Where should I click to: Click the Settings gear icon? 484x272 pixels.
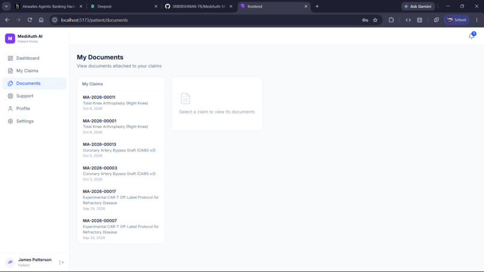tap(10, 121)
